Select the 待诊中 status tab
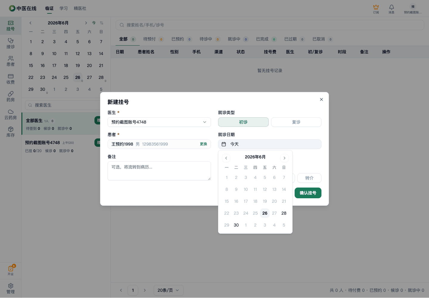The width and height of the screenshot is (429, 298). click(210, 39)
